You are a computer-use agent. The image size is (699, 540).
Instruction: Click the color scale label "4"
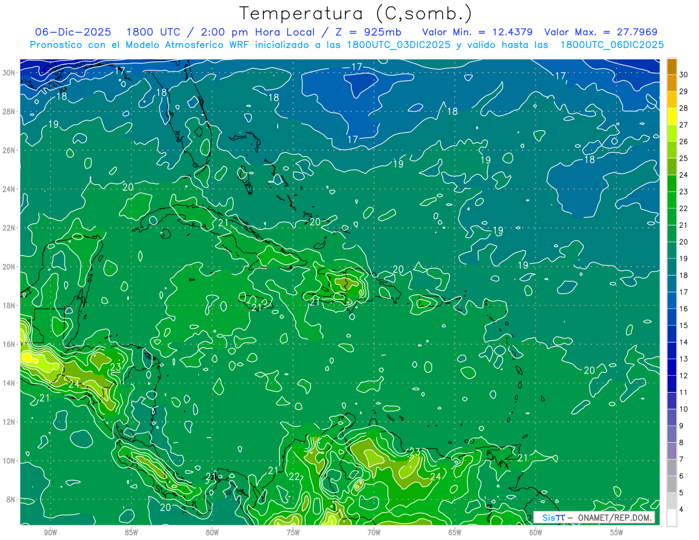click(x=682, y=510)
